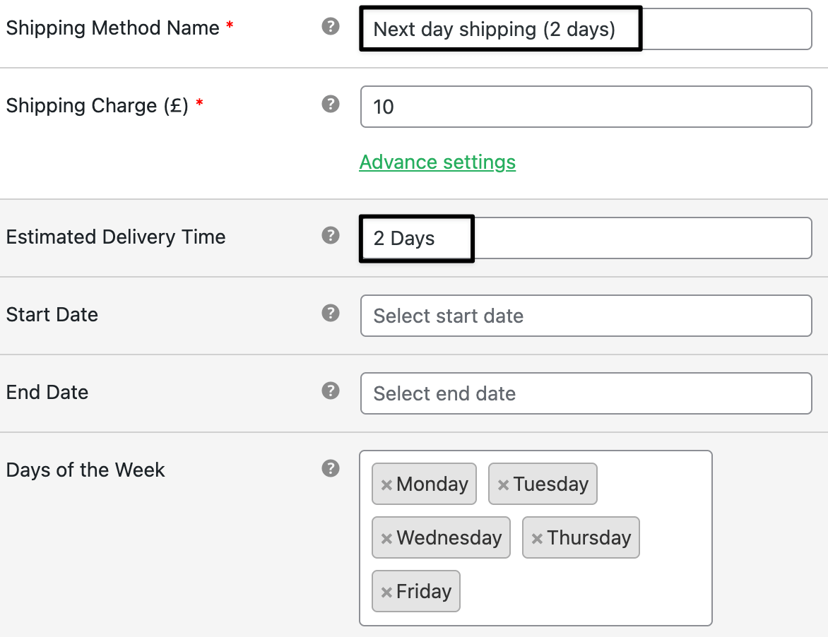Click the Estimated Delivery Time field
Viewport: 828px width, 637px height.
pyautogui.click(x=586, y=238)
